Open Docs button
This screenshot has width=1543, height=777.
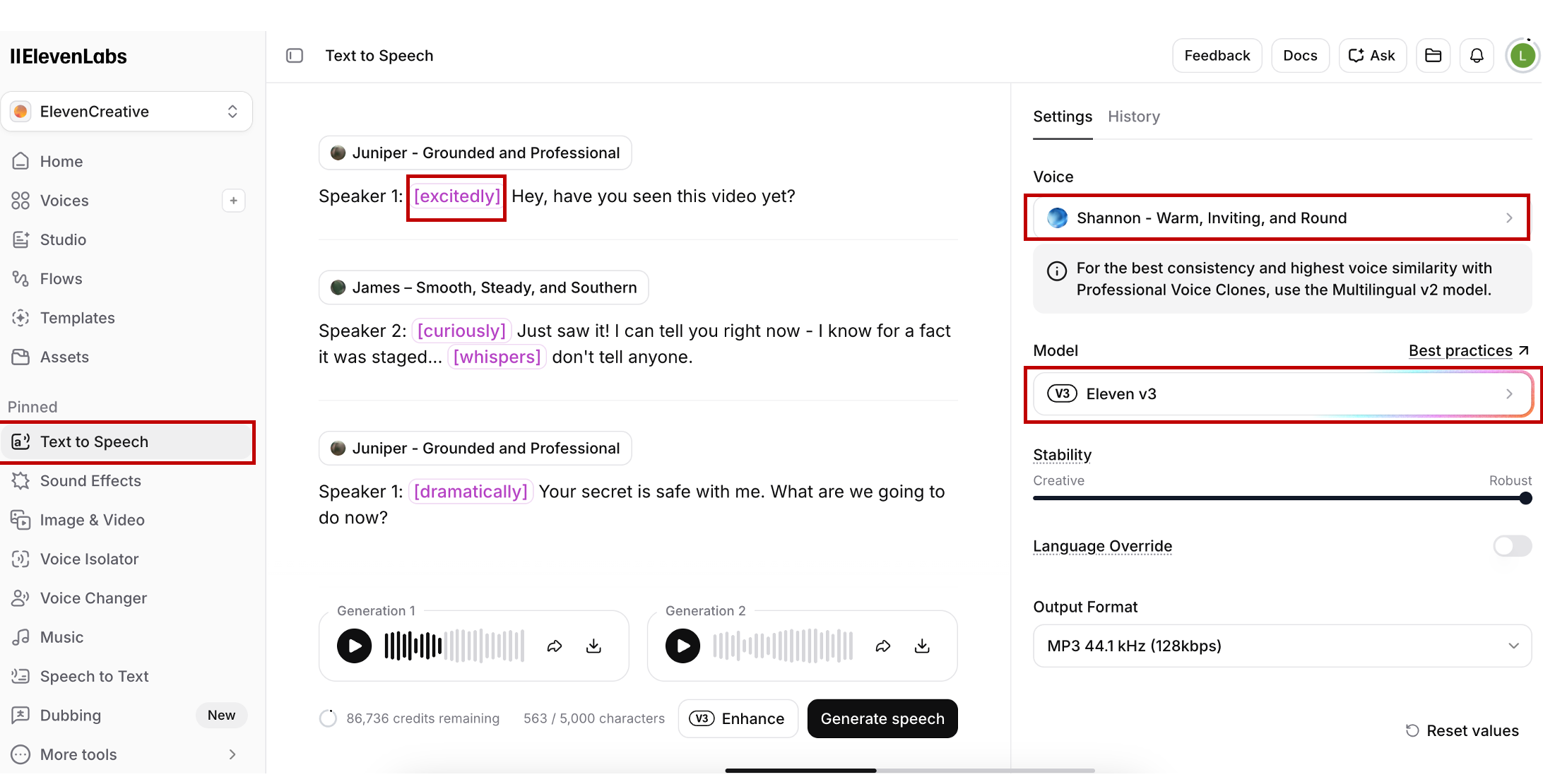tap(1300, 56)
